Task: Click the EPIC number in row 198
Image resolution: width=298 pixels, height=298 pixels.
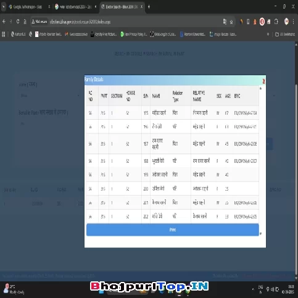Action: pyautogui.click(x=246, y=161)
